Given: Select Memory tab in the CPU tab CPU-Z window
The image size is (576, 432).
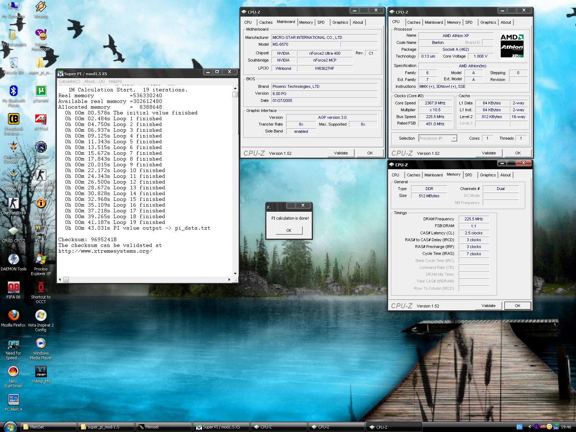Looking at the screenshot, I should 454,22.
